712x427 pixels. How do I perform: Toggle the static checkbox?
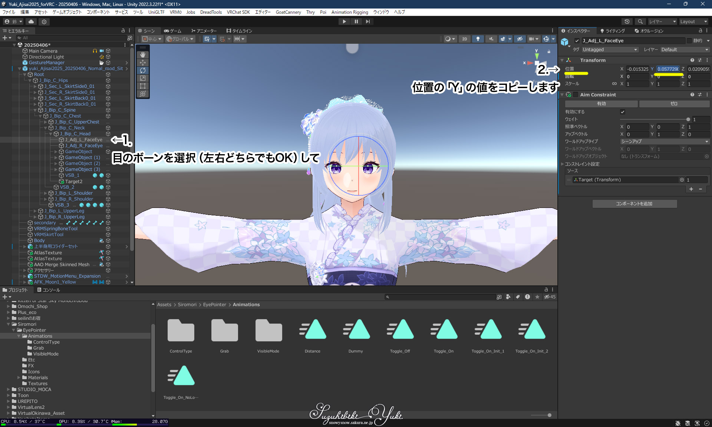click(x=689, y=41)
